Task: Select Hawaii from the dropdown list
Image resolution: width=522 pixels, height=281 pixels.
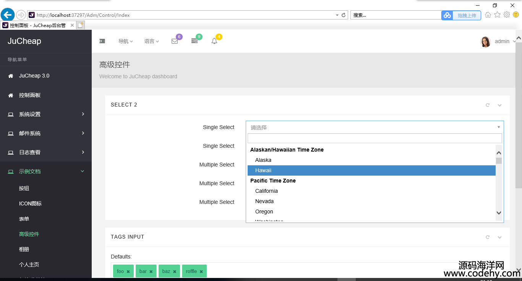Action: (x=263, y=170)
